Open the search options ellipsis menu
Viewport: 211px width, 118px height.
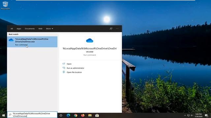[117, 29]
